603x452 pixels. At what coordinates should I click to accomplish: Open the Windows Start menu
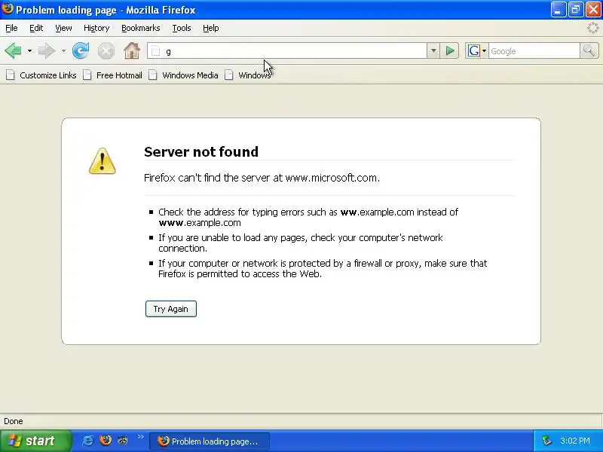pos(35,441)
